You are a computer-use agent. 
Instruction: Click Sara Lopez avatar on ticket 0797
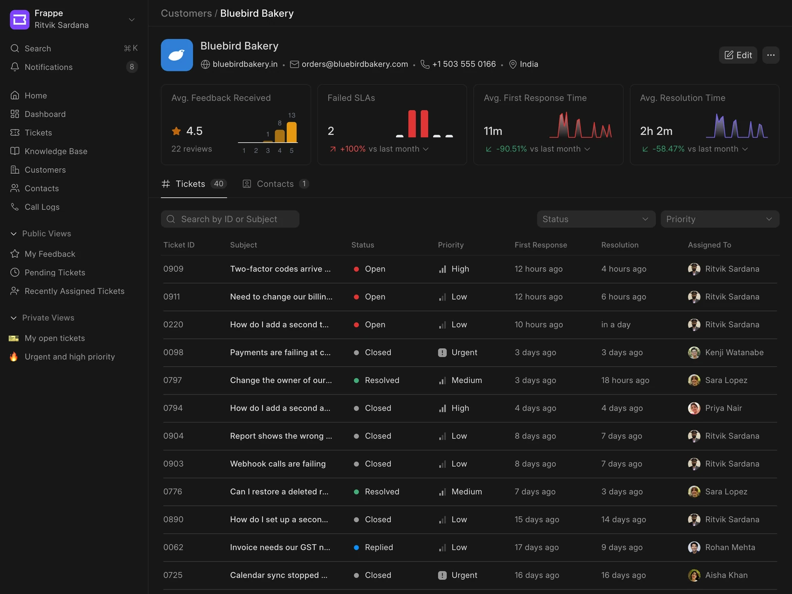point(694,380)
